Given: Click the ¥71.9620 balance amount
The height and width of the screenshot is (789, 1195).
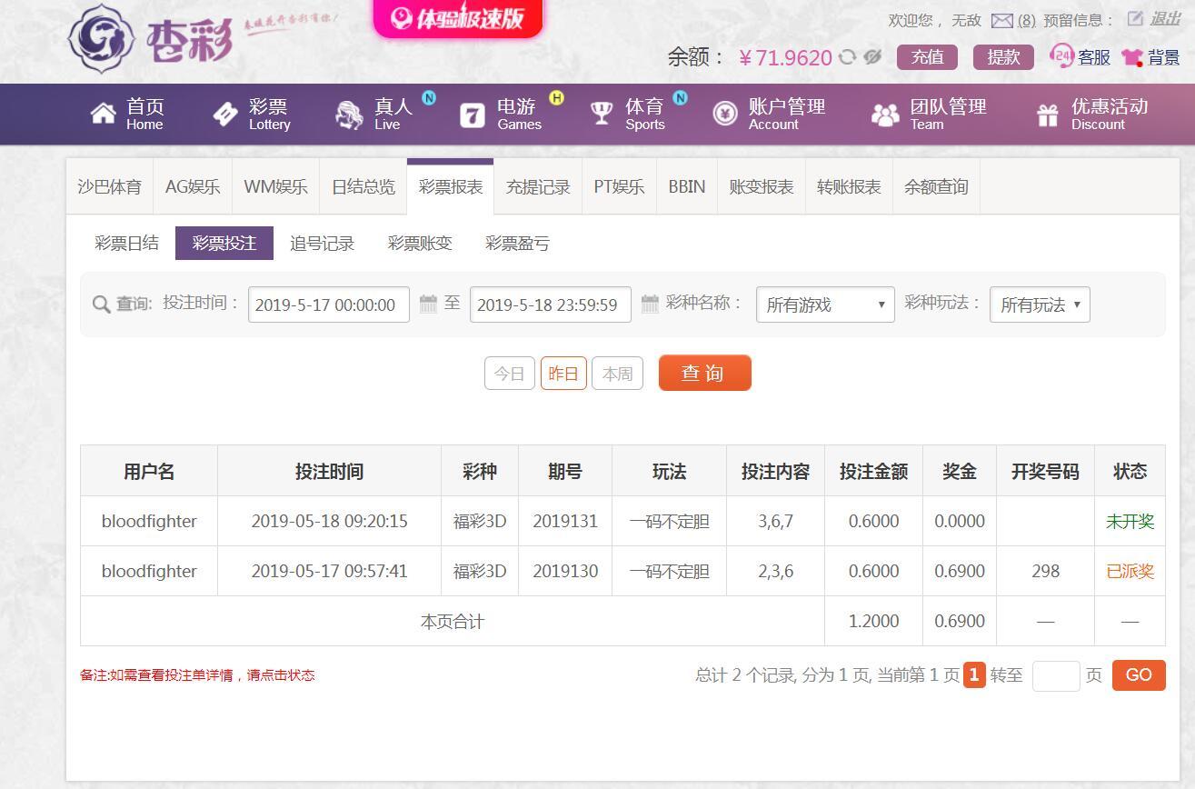Looking at the screenshot, I should click(x=785, y=57).
